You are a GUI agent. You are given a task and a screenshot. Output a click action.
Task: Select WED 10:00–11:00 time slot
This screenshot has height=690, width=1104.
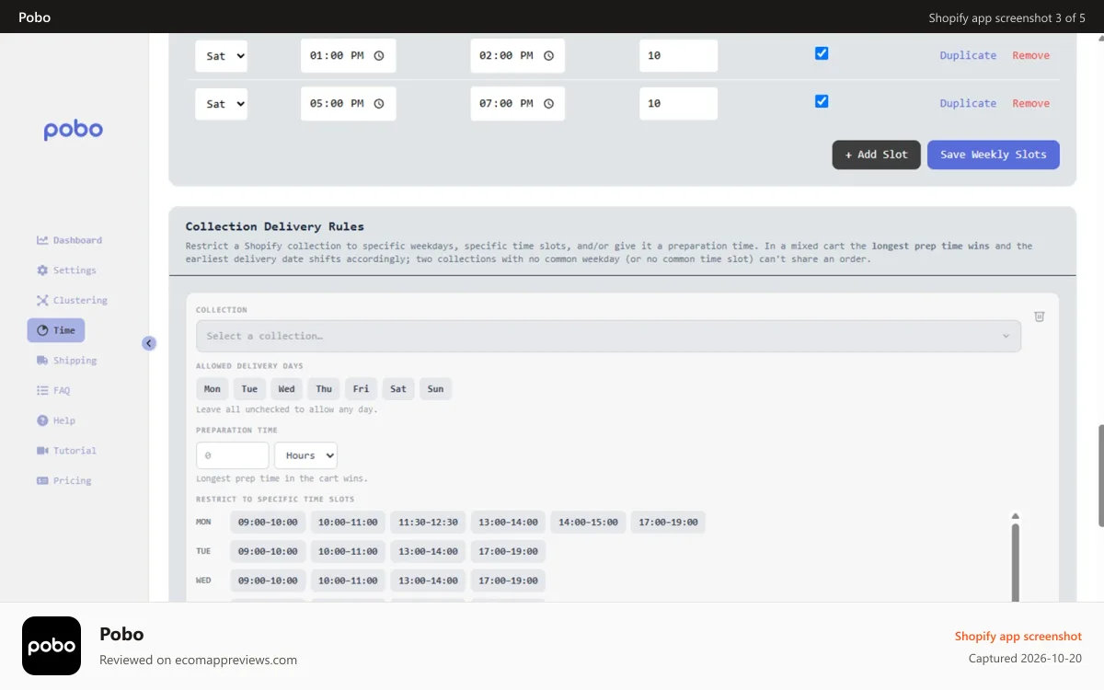pos(348,581)
